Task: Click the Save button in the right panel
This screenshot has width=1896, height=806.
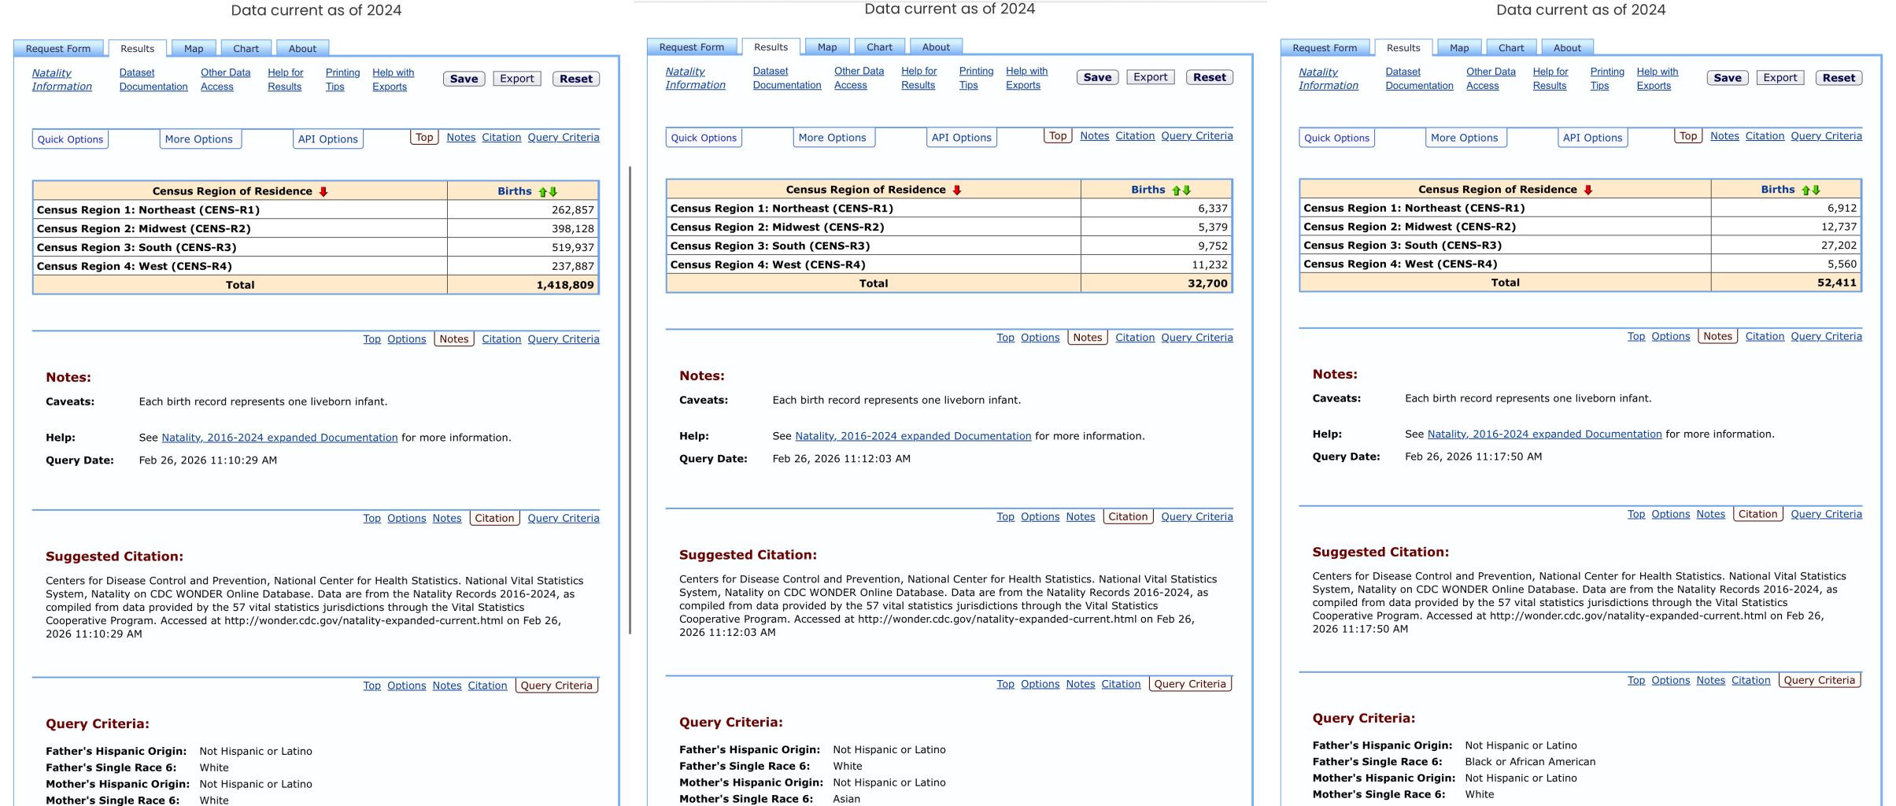Action: click(1728, 78)
